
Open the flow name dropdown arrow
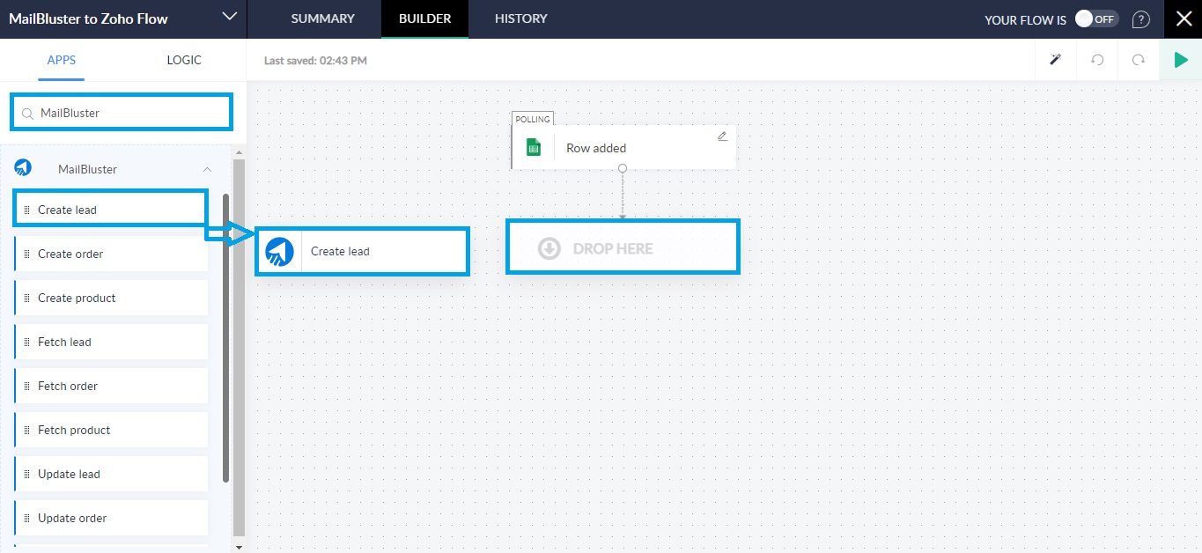pyautogui.click(x=229, y=17)
